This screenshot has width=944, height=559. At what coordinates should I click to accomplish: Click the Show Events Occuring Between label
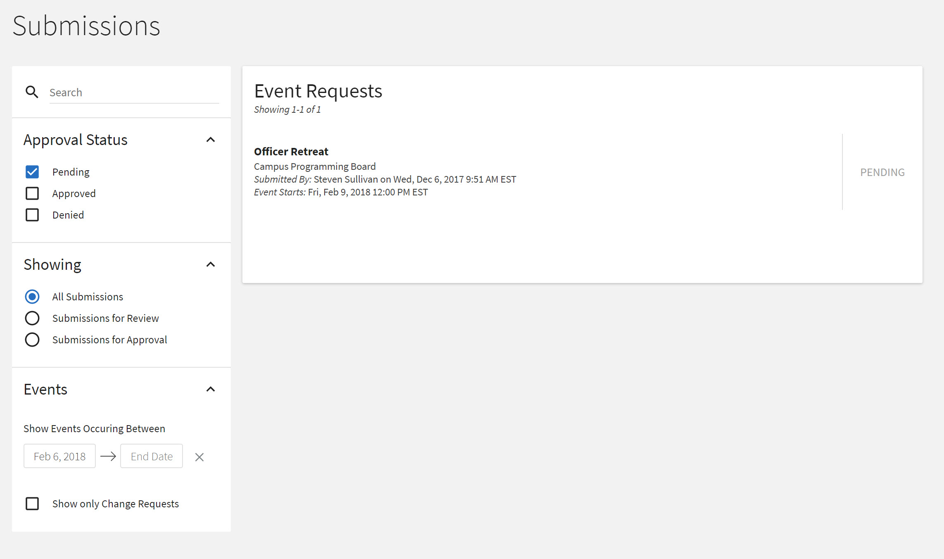click(x=94, y=429)
